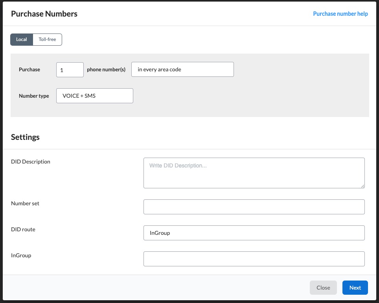Image resolution: width=379 pixels, height=303 pixels.
Task: Click into the DID Description text area
Action: (x=254, y=173)
